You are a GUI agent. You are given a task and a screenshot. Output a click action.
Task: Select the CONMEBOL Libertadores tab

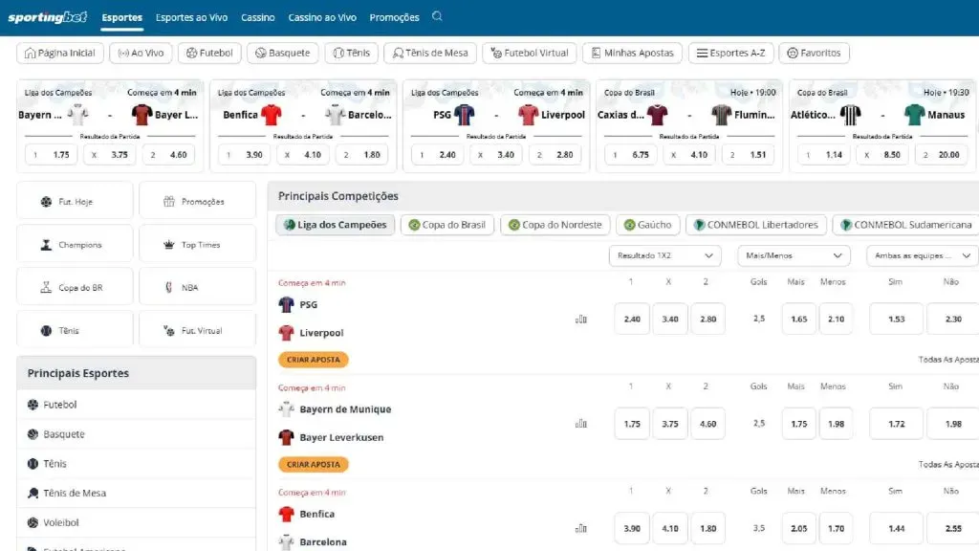click(x=756, y=225)
